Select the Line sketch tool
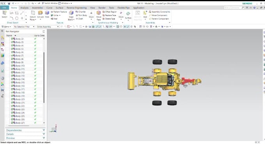The width and height of the screenshot is (265, 144). (22, 13)
